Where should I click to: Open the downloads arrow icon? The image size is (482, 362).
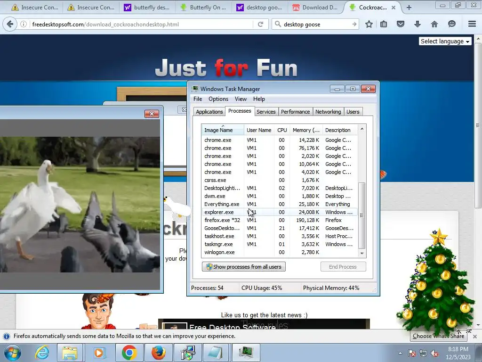417,24
